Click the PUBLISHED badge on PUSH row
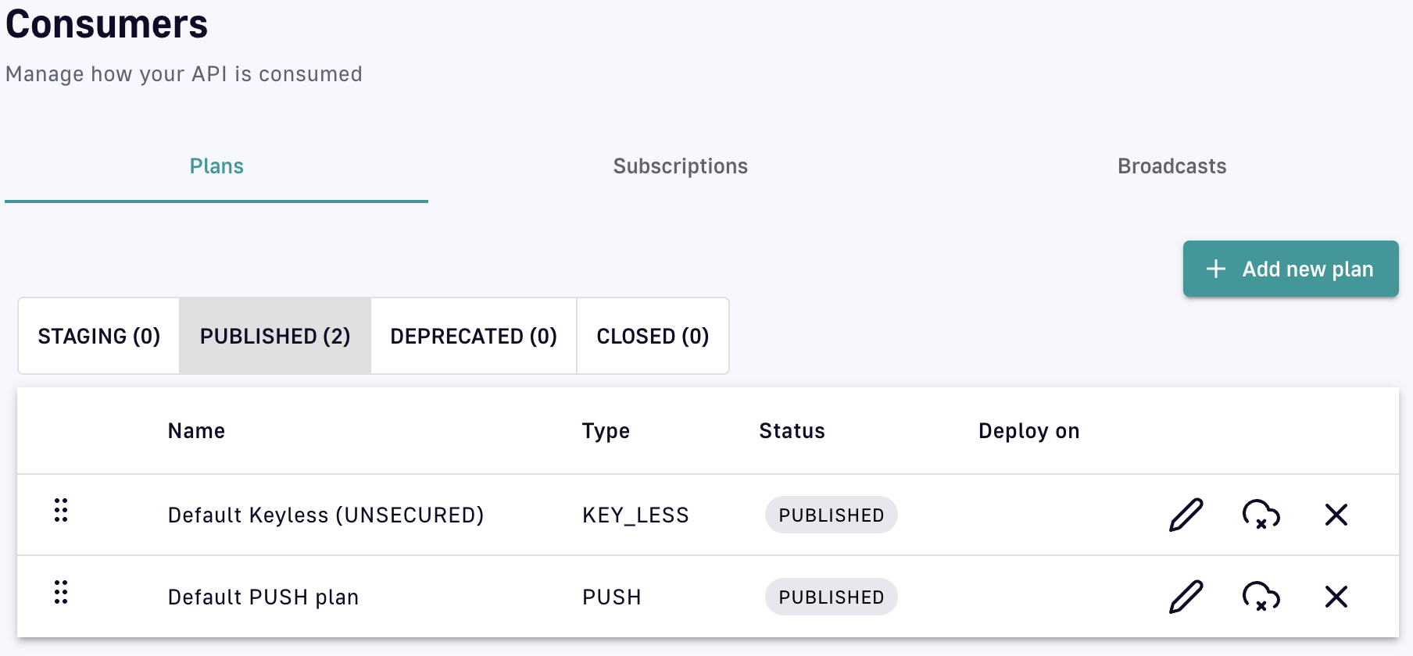Viewport: 1413px width, 656px height. pyautogui.click(x=831, y=597)
